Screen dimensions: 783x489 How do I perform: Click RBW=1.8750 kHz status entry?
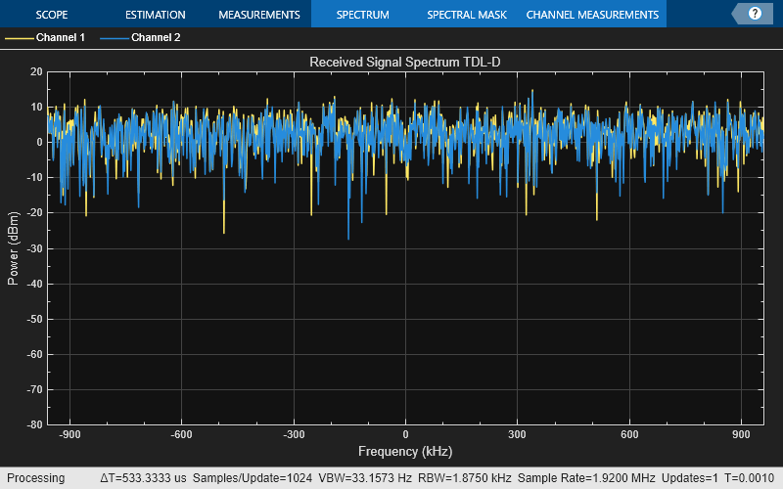pyautogui.click(x=464, y=478)
